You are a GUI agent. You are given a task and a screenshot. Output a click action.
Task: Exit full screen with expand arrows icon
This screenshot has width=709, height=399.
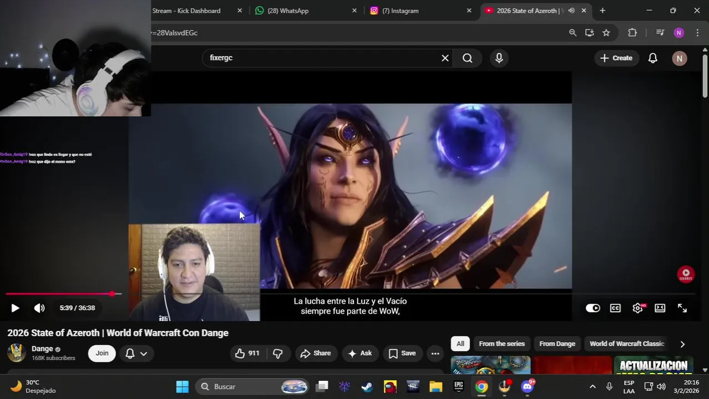click(x=682, y=308)
